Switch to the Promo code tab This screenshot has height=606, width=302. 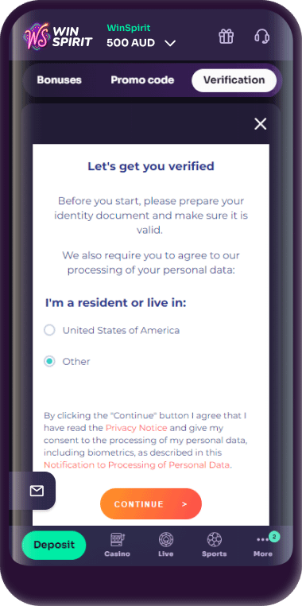[x=142, y=80]
